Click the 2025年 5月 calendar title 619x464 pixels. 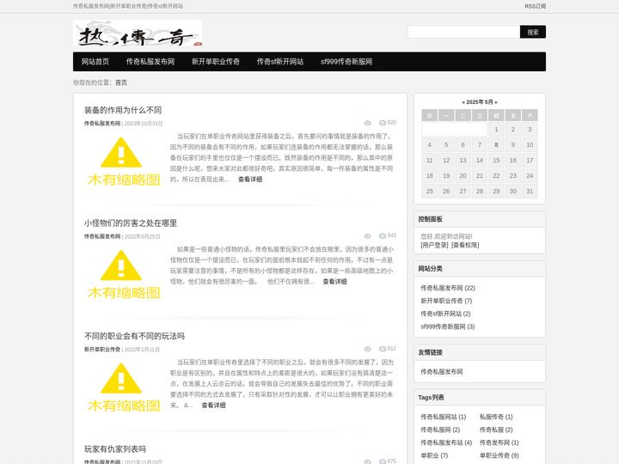[480, 102]
